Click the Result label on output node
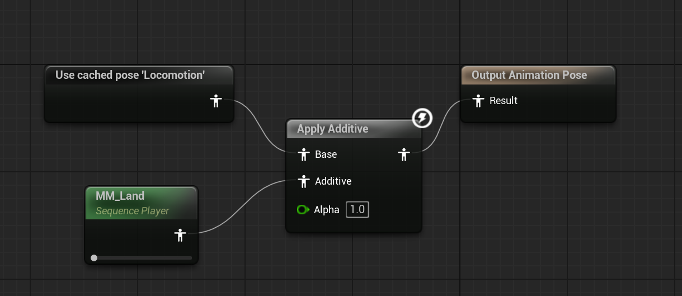The image size is (682, 296). click(504, 101)
